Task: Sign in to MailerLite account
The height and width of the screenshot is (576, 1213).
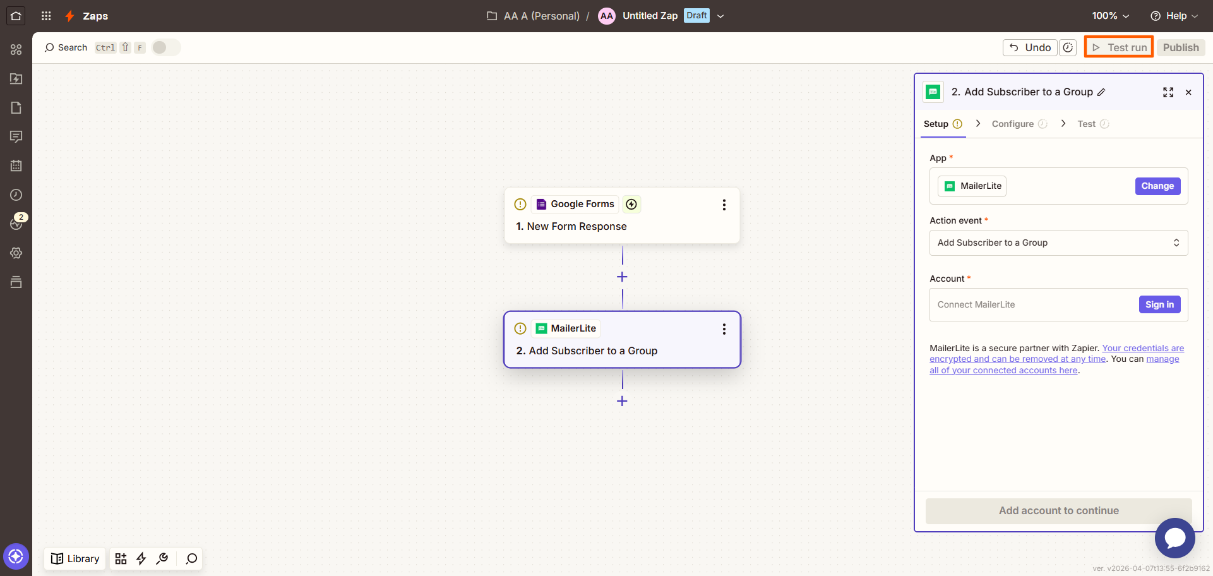Action: 1159,304
